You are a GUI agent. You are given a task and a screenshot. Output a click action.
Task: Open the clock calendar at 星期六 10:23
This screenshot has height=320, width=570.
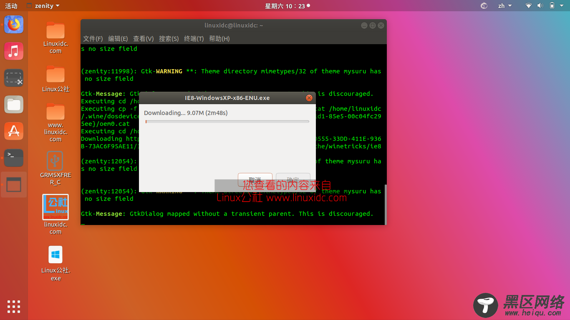pyautogui.click(x=288, y=6)
